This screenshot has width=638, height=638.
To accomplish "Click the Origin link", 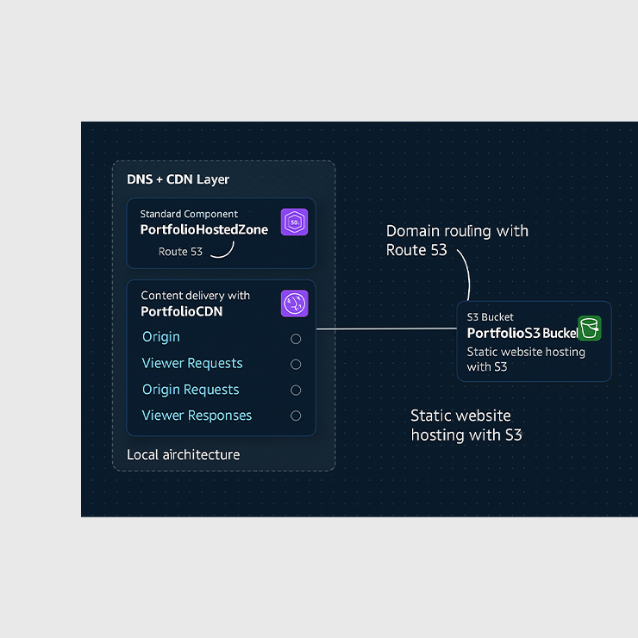I will coord(161,337).
